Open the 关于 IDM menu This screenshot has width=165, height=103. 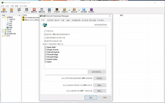point(23,6)
